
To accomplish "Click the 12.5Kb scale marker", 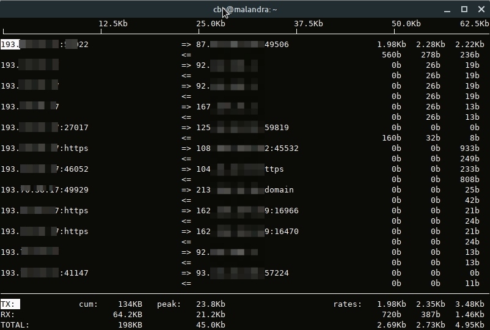I will (113, 24).
